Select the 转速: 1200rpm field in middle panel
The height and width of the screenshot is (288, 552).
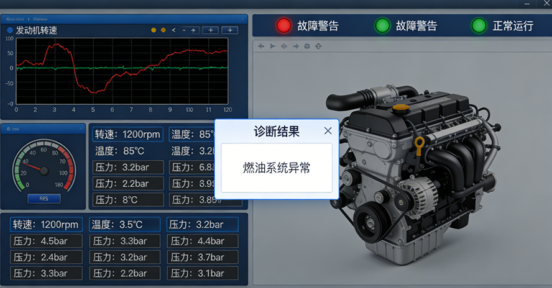127,134
